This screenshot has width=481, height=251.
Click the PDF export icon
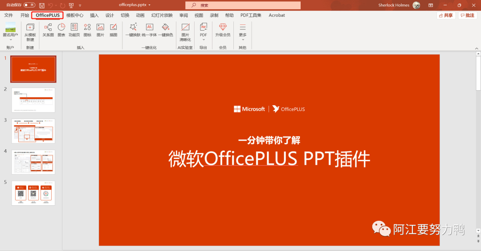pos(204,27)
